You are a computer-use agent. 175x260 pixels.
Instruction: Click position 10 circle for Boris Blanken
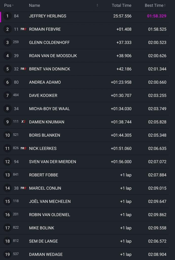pos(7,135)
